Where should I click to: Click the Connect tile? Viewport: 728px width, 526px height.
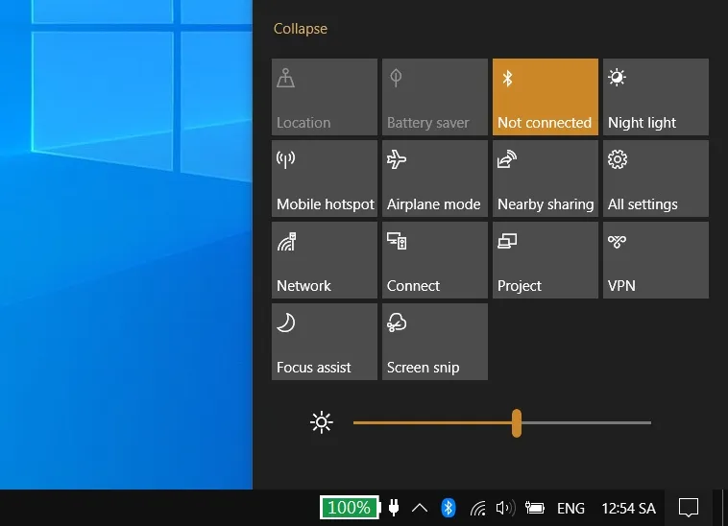point(434,260)
